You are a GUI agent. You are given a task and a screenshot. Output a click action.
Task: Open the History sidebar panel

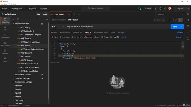5,59
